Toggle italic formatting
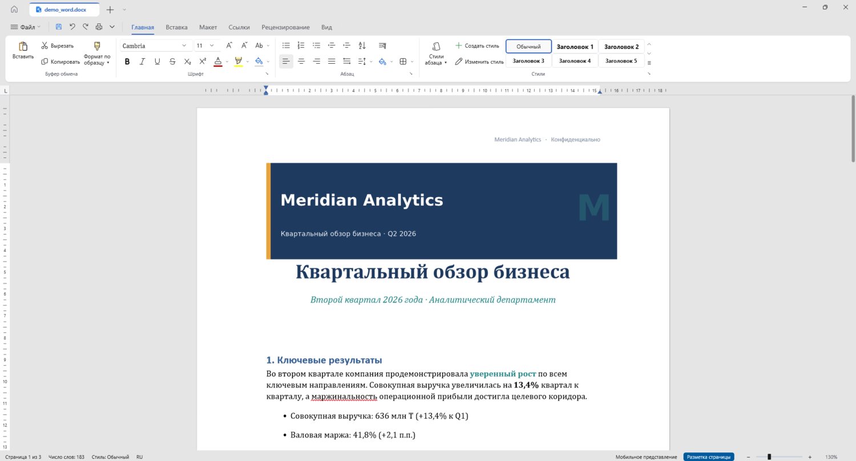The image size is (856, 461). (142, 62)
